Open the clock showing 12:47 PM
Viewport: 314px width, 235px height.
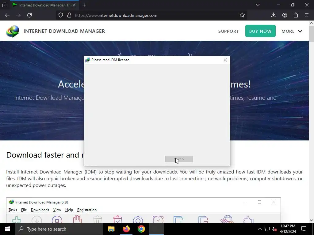coord(288,229)
